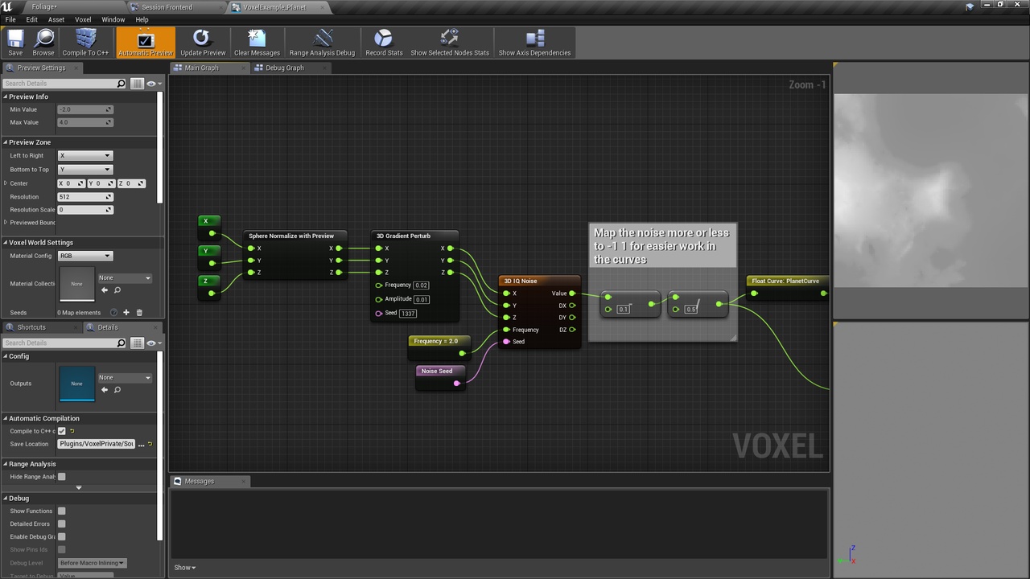Open the Left to Right axis dropdown
The image size is (1030, 579).
click(x=84, y=155)
